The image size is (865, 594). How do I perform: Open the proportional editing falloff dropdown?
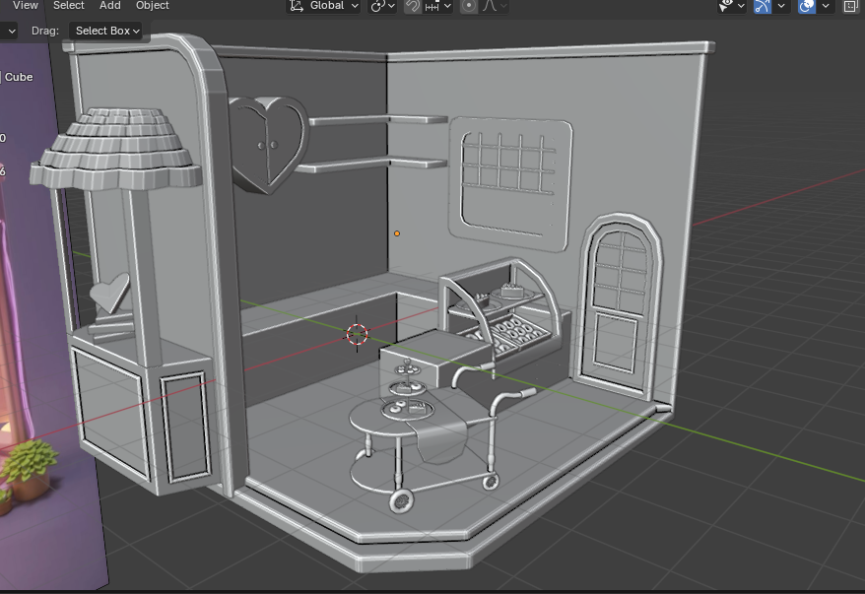point(495,6)
